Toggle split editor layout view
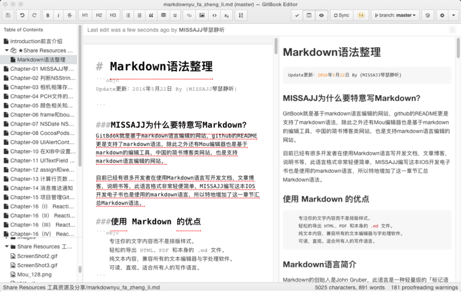 pyautogui.click(x=309, y=15)
